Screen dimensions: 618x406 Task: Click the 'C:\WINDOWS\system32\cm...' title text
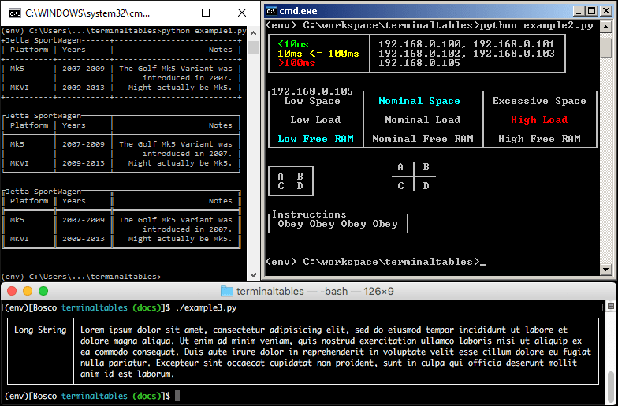click(87, 13)
